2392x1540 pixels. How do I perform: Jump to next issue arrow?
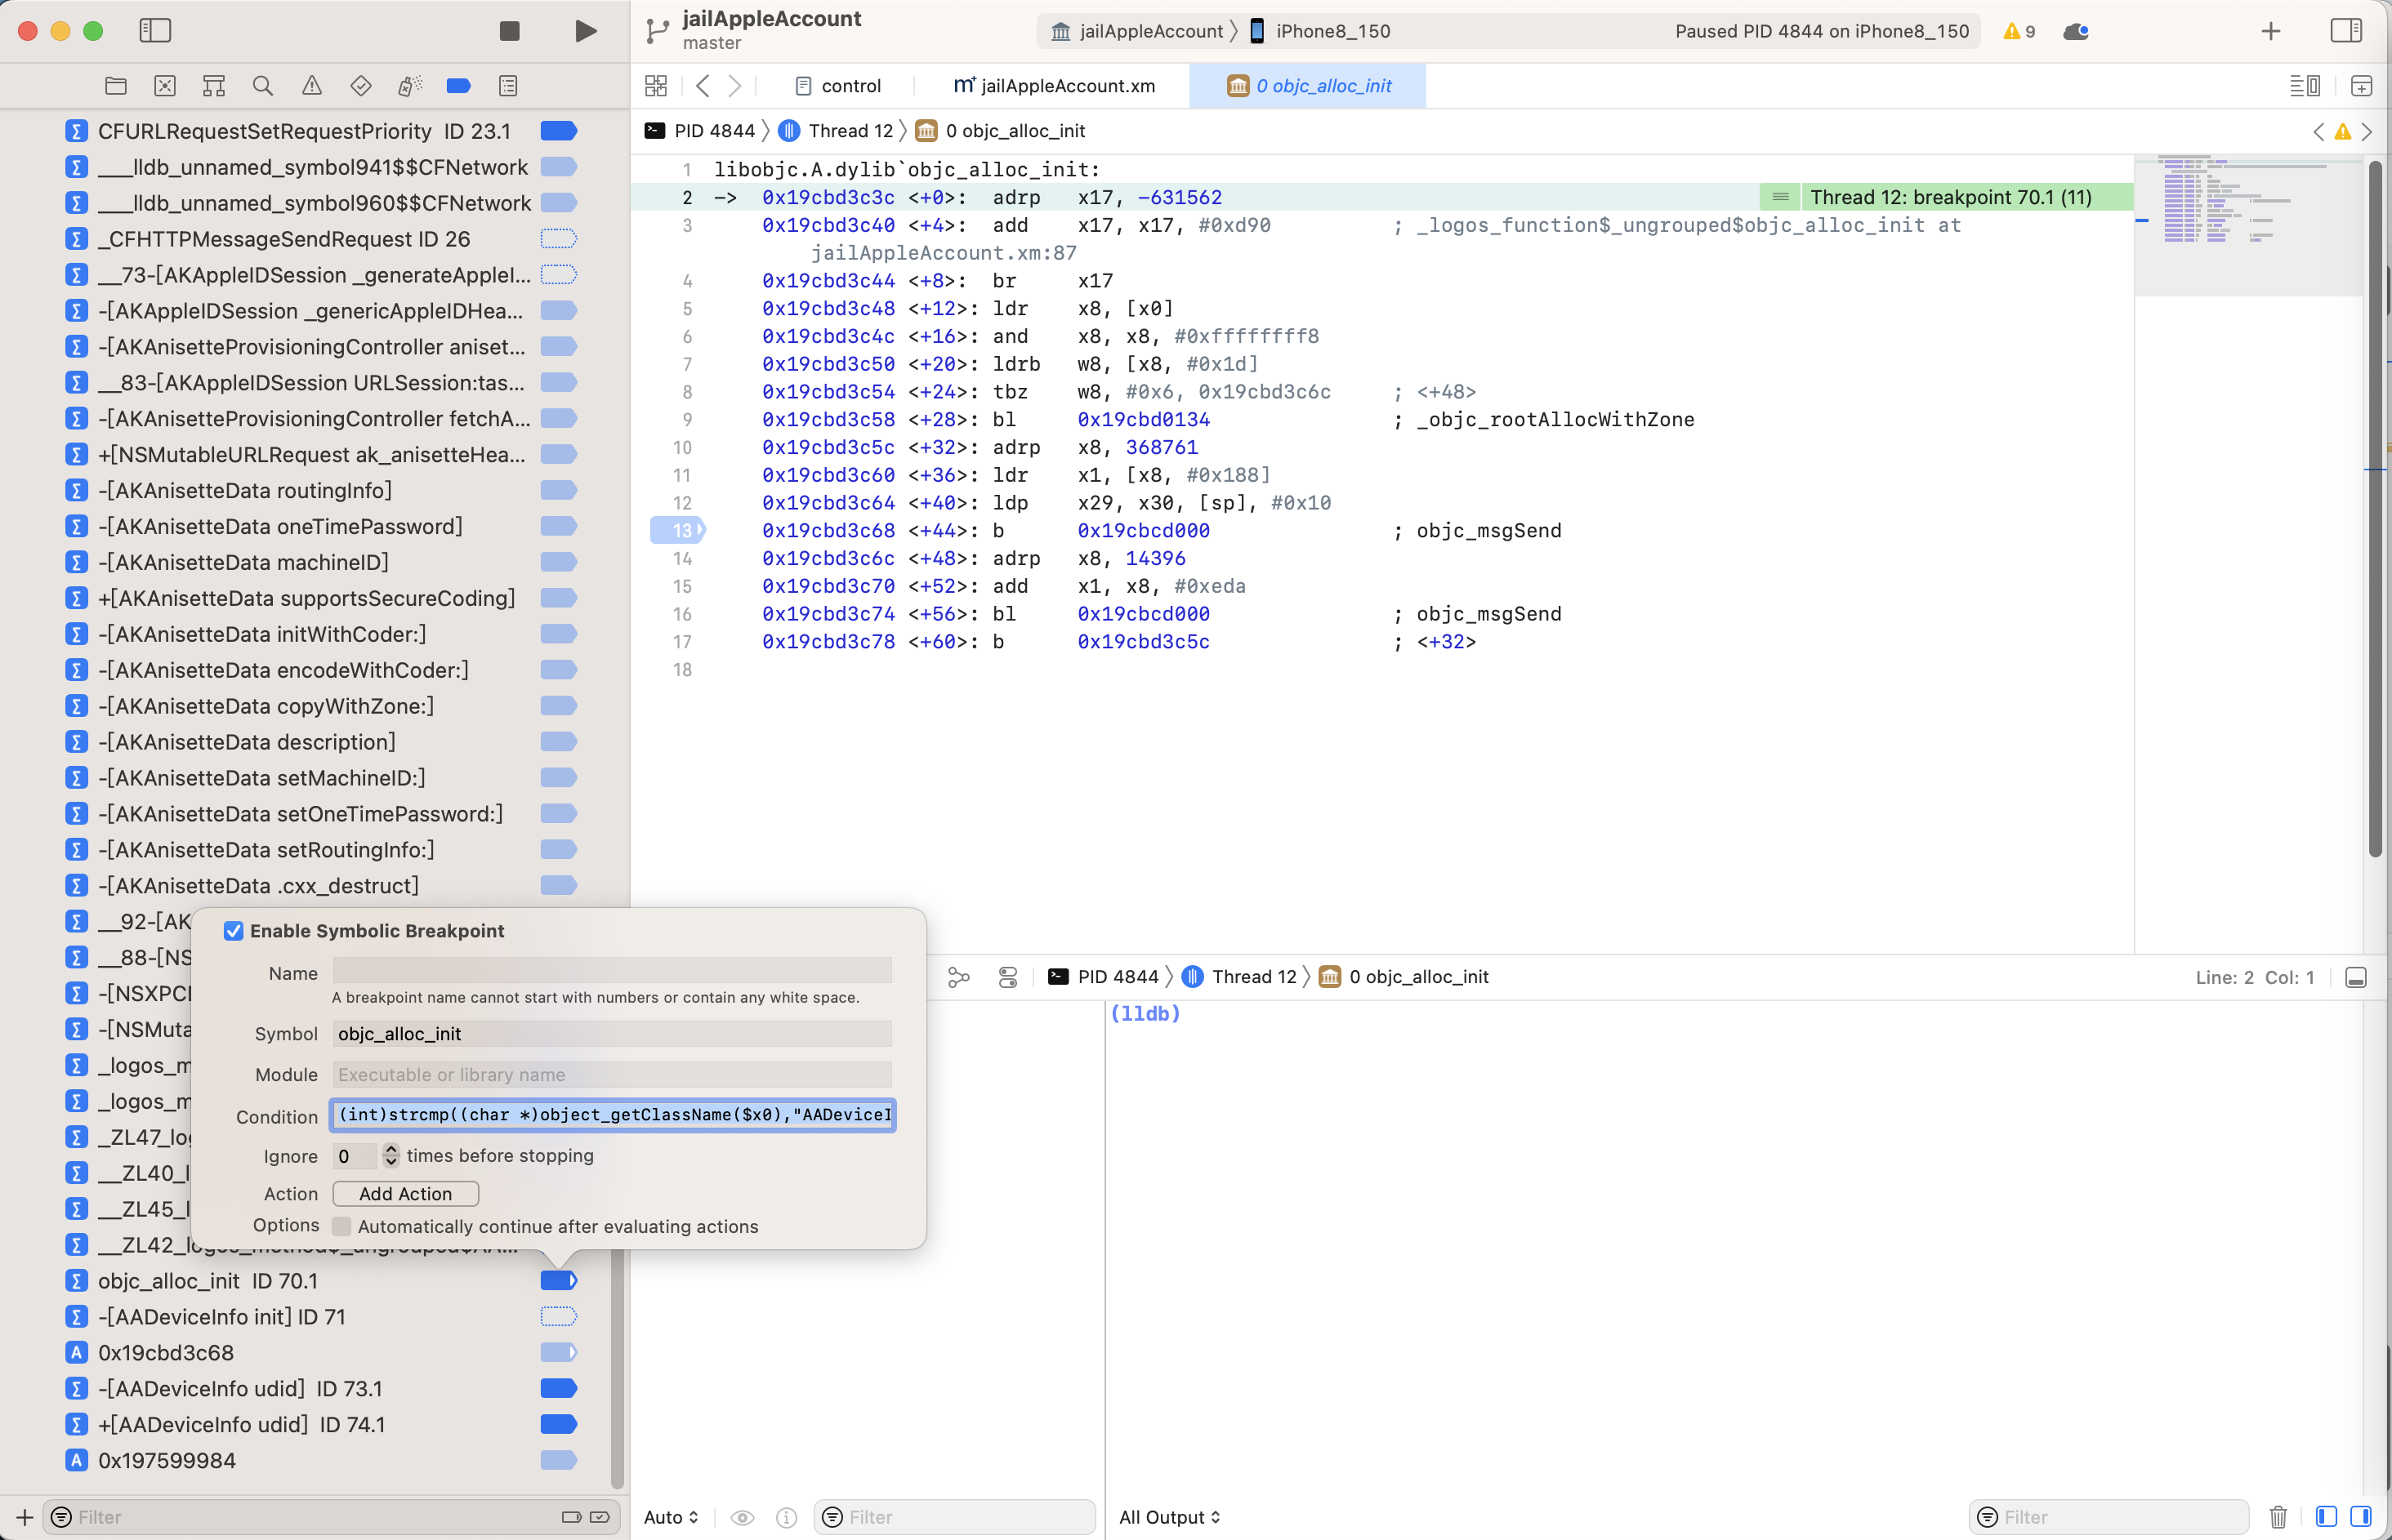(x=2367, y=131)
